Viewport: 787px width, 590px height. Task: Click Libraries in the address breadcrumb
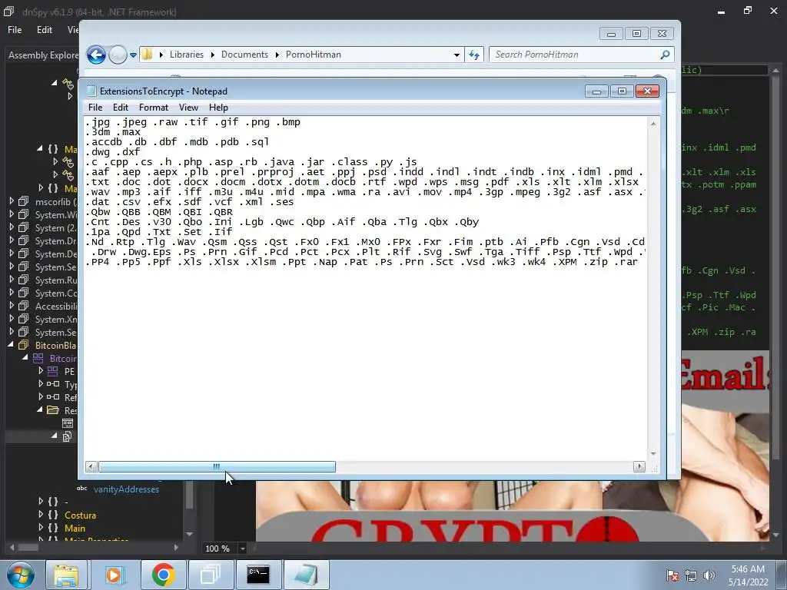click(186, 55)
